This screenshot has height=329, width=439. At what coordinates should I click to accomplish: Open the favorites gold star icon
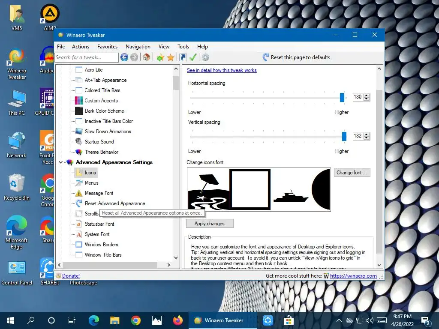point(171,58)
